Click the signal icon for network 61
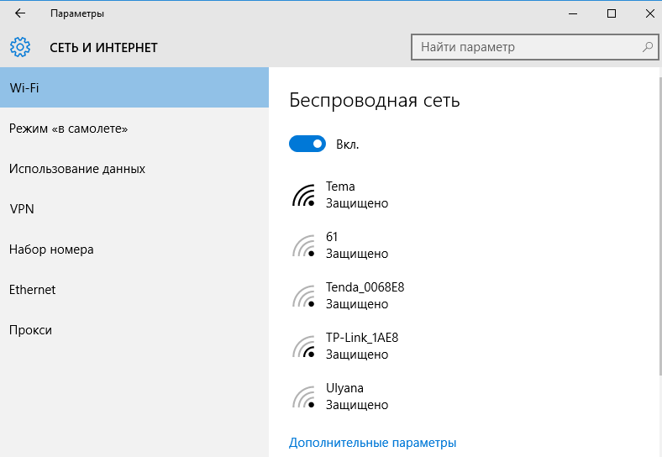 coord(303,246)
